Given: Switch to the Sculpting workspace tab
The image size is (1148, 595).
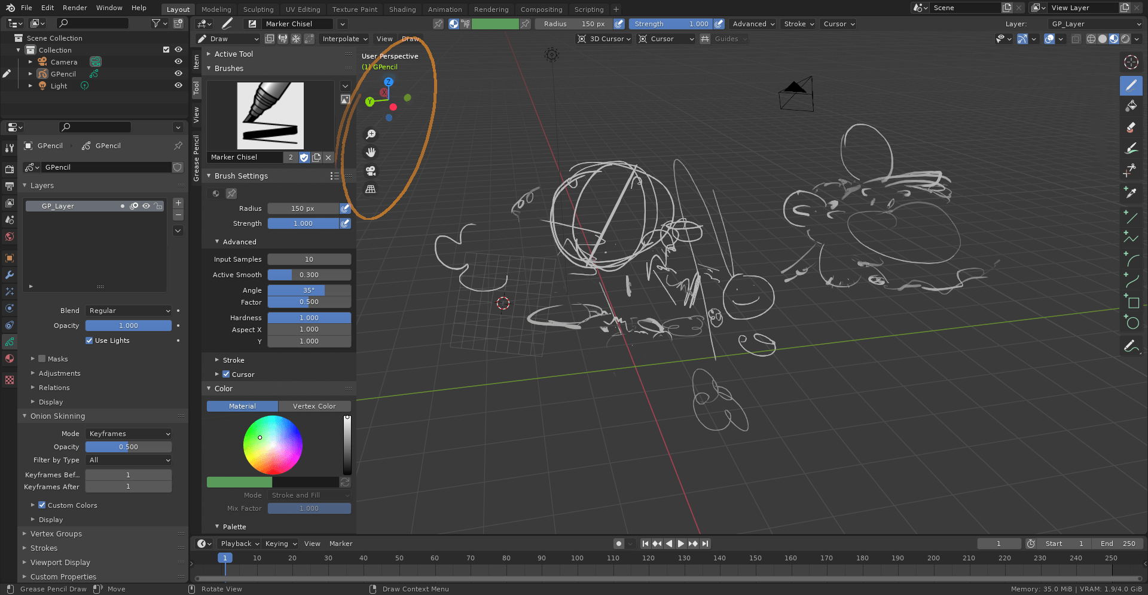Looking at the screenshot, I should pyautogui.click(x=258, y=10).
